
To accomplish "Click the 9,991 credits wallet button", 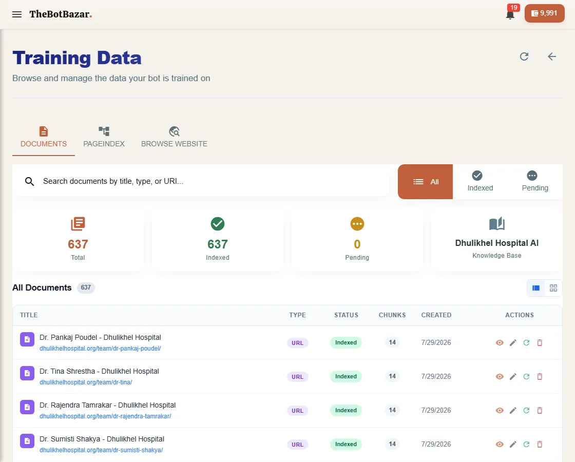I will click(545, 13).
